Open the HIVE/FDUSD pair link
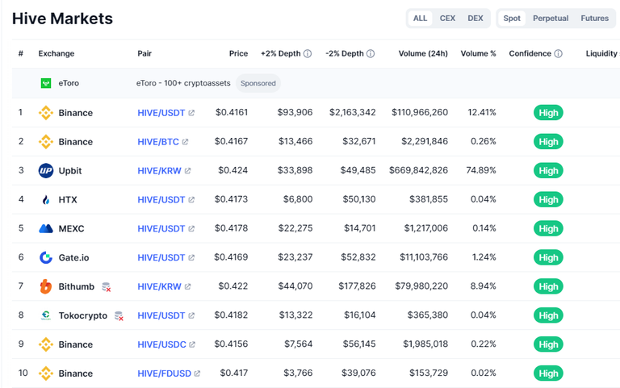620x388 pixels. click(x=164, y=373)
